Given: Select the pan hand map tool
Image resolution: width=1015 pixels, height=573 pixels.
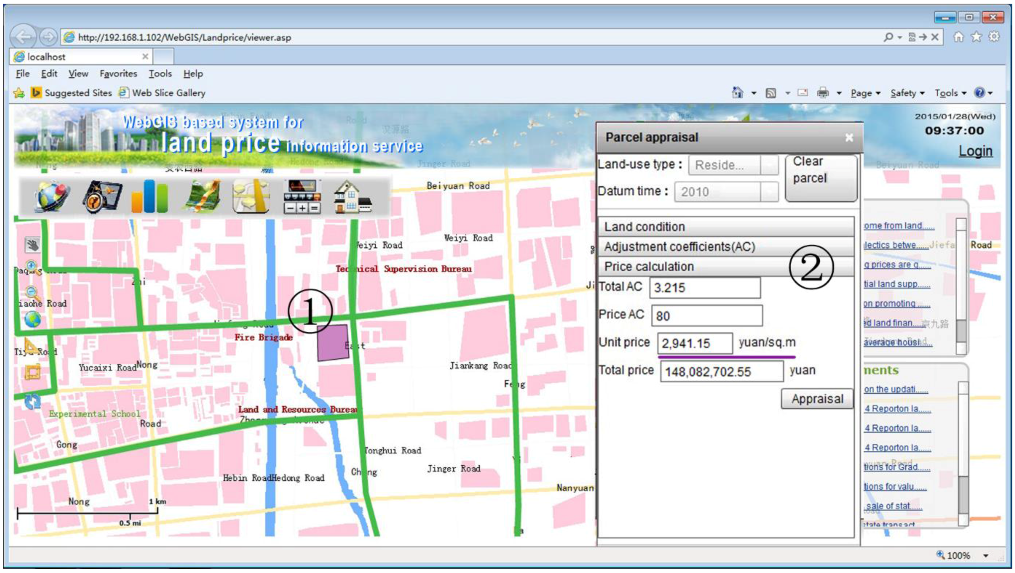Looking at the screenshot, I should coord(32,245).
